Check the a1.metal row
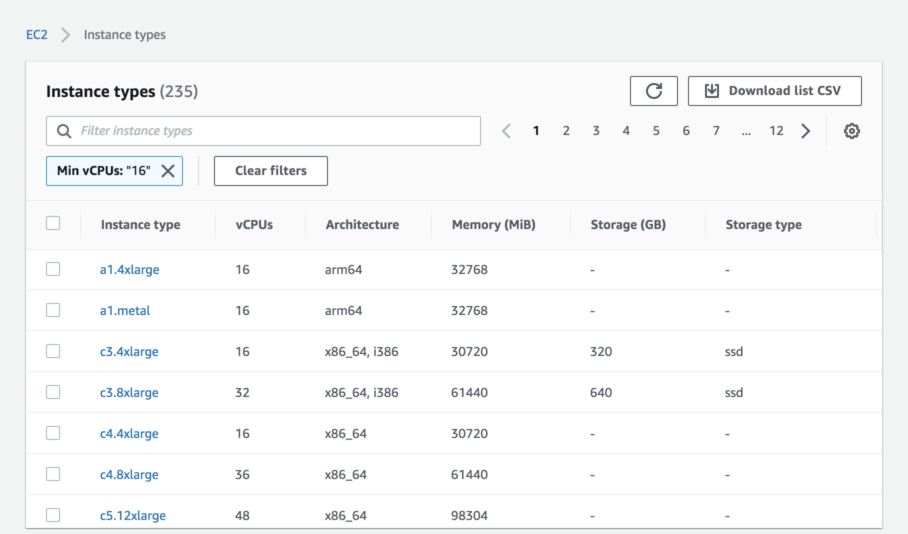This screenshot has height=534, width=908. coord(53,310)
